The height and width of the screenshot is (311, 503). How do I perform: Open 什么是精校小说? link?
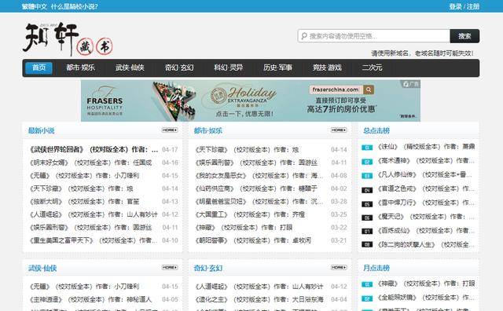tap(74, 6)
